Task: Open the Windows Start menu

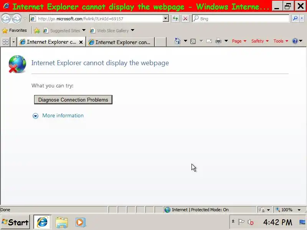Action: (x=15, y=222)
